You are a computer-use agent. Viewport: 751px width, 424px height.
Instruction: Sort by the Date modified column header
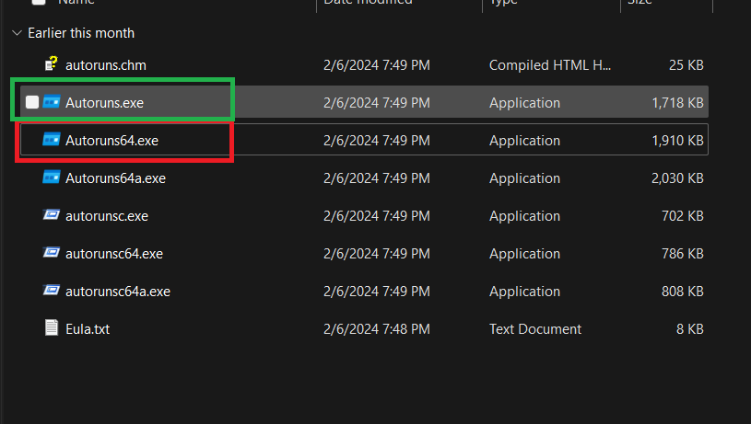point(369,3)
